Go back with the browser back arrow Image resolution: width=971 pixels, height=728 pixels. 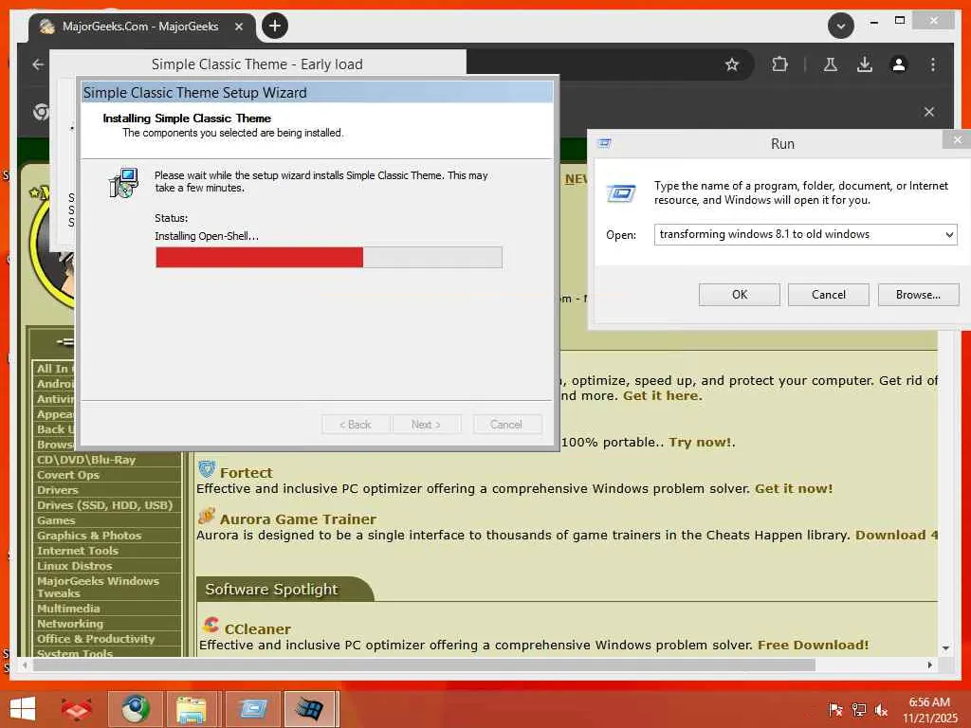[x=38, y=64]
